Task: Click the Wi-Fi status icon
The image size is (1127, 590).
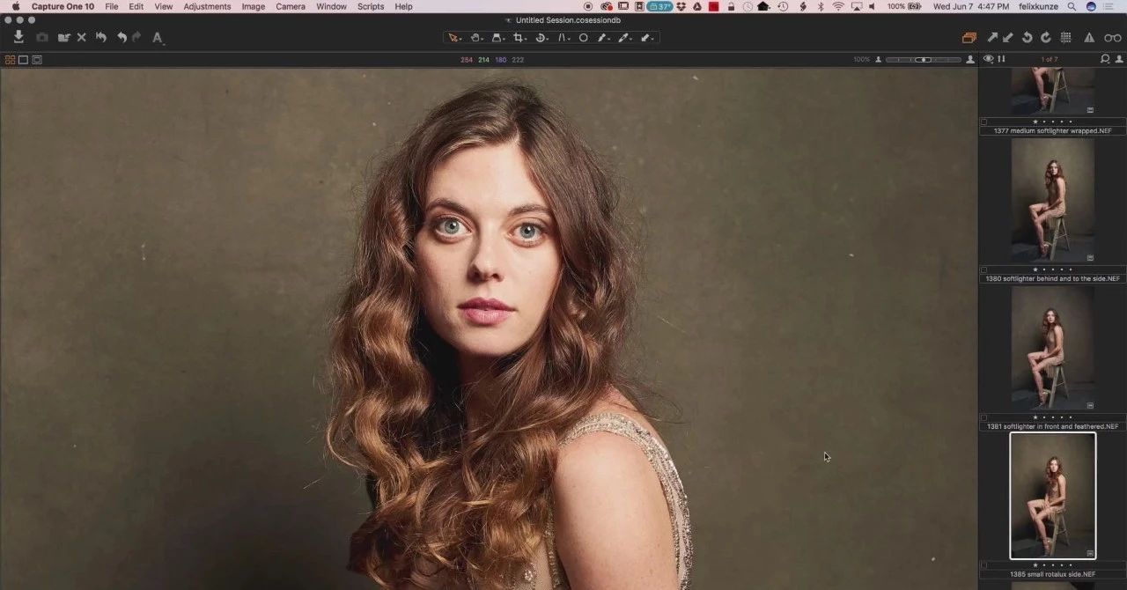Action: pos(838,6)
